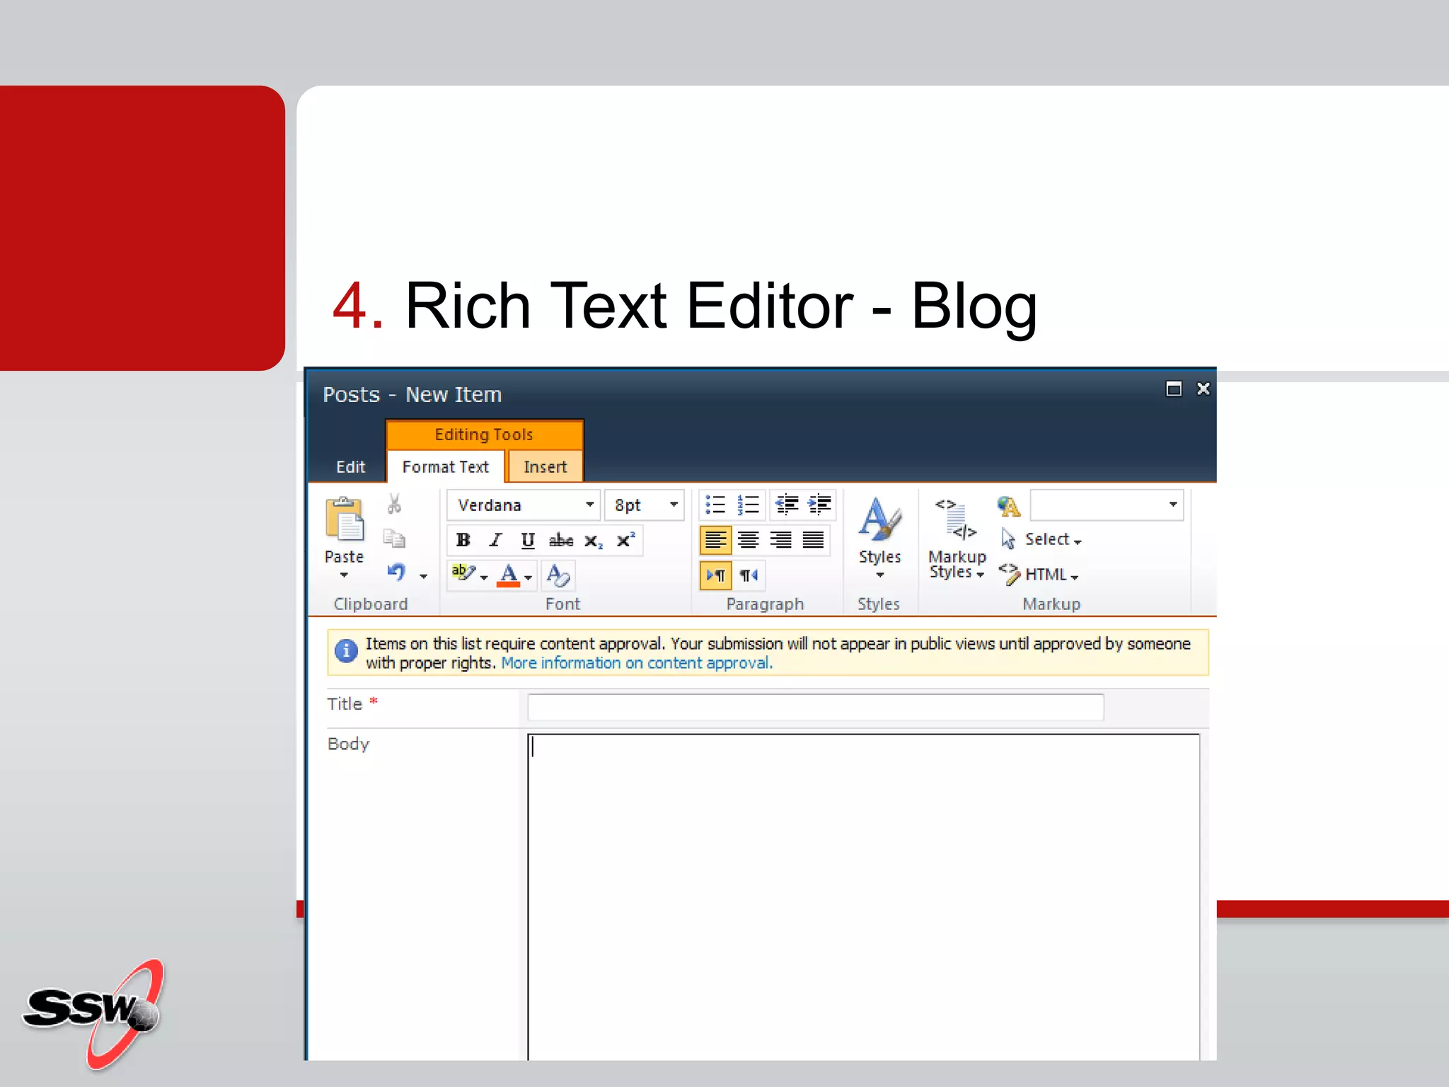The image size is (1449, 1087).
Task: Click the Paste clipboard icon
Action: [x=344, y=519]
